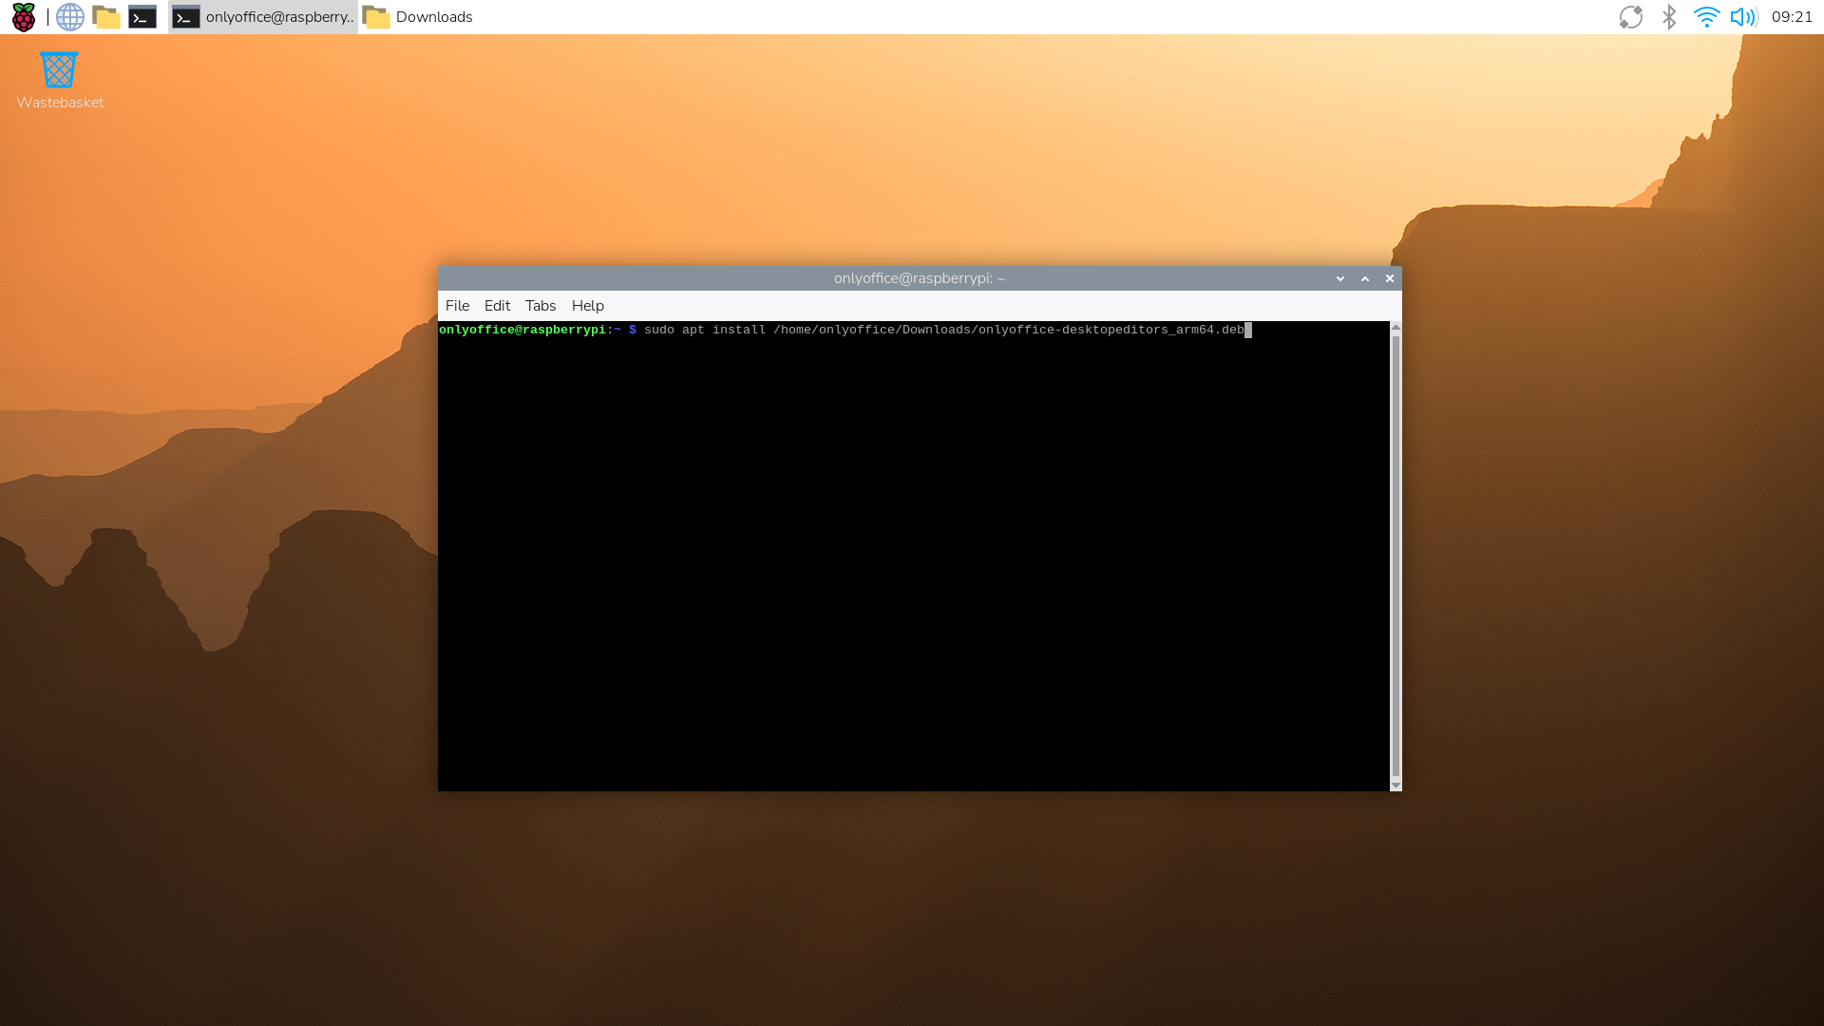
Task: Select the onlyoffice@raspberry taskbar entry
Action: (263, 16)
